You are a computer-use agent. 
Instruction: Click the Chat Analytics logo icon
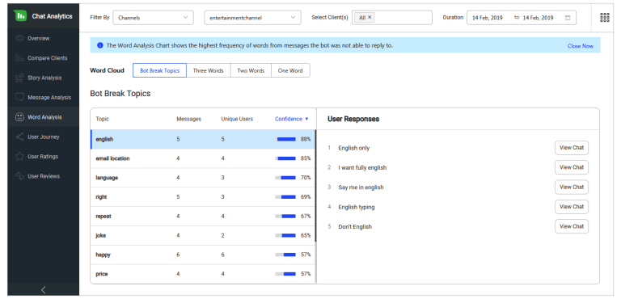20,16
